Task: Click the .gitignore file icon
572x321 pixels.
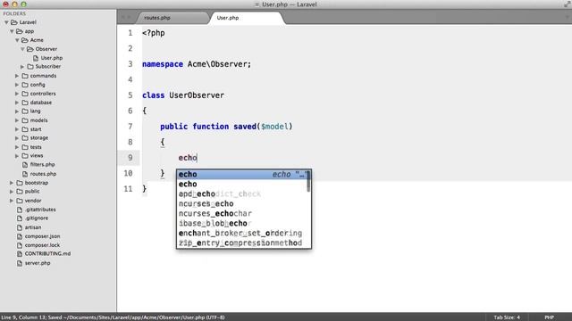Action: (20, 218)
